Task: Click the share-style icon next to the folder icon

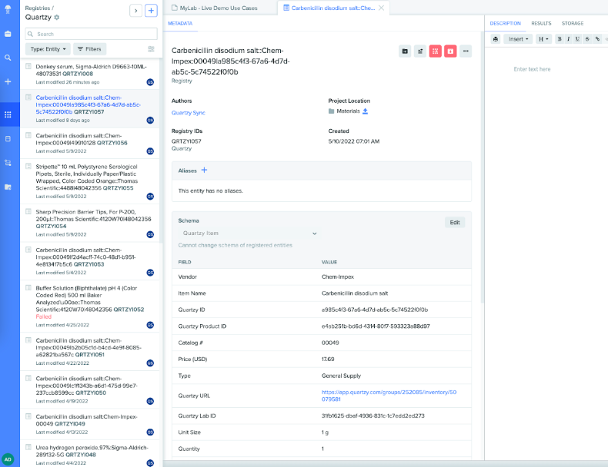Action: pos(420,51)
